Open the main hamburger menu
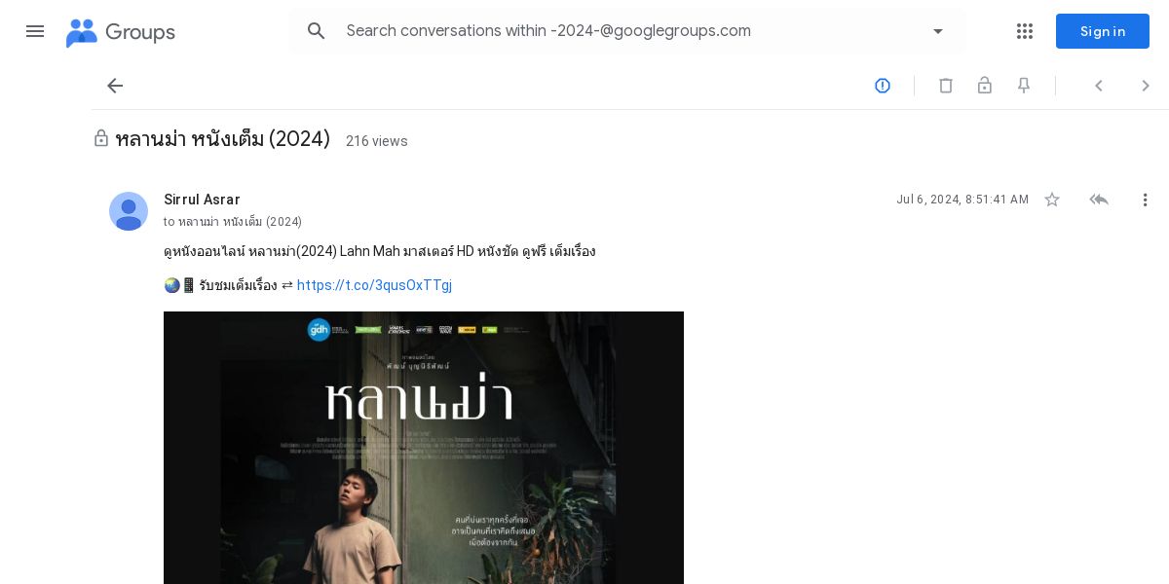Image resolution: width=1169 pixels, height=584 pixels. coord(35,31)
